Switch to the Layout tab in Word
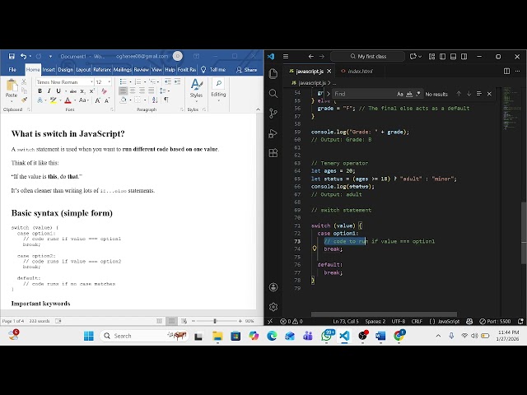 83,69
